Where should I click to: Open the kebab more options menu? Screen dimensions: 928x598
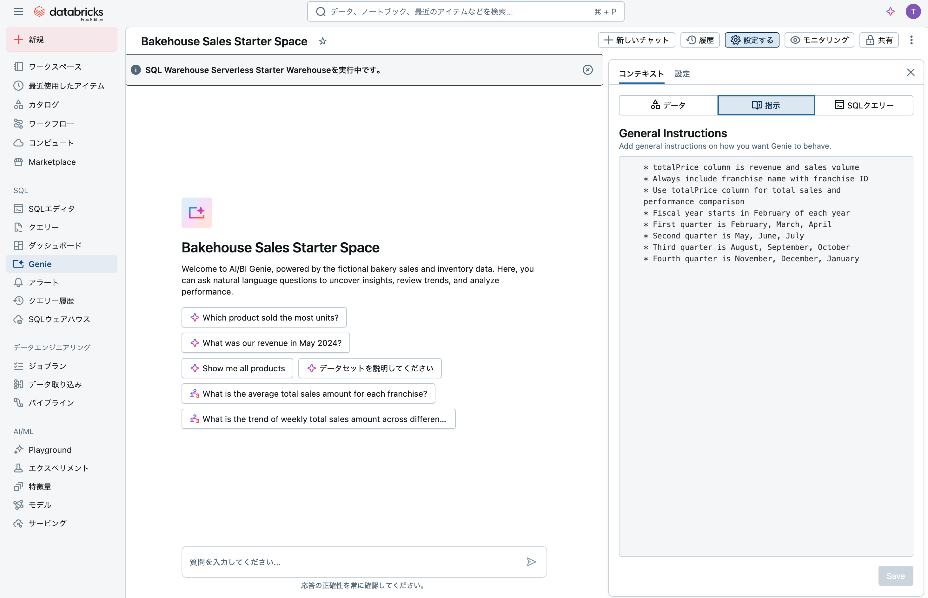point(911,40)
